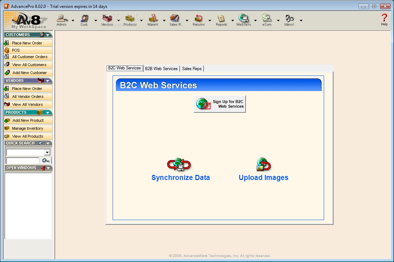Image resolution: width=394 pixels, height=262 pixels.
Task: Open the Manuf. toolbar icon
Action: pyautogui.click(x=289, y=20)
